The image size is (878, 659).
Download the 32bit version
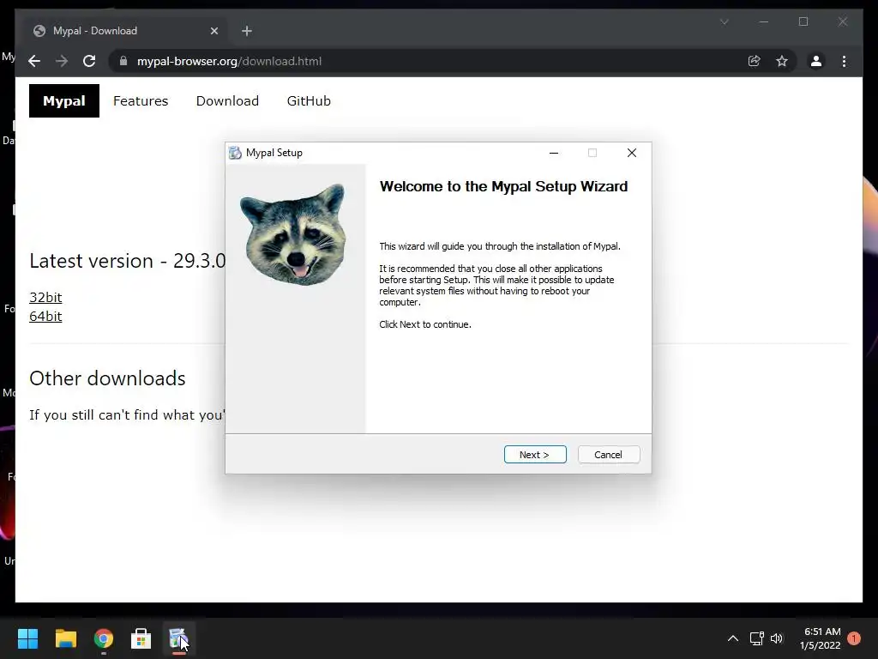[x=45, y=298]
